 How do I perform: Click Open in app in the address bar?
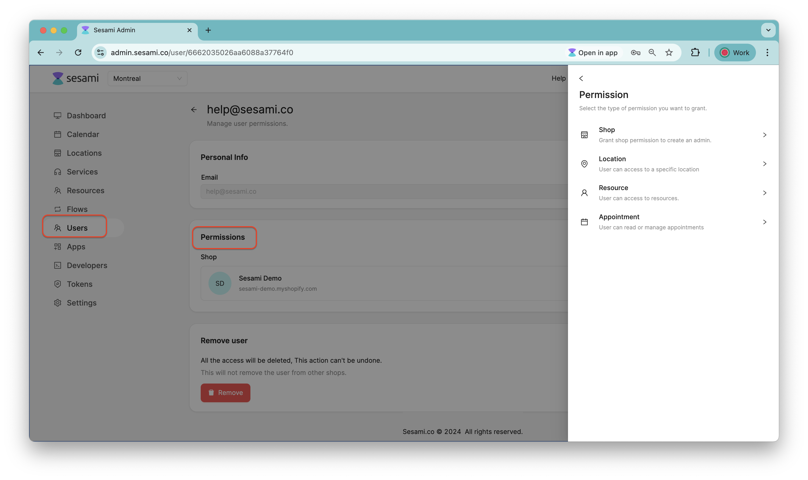[x=594, y=53]
